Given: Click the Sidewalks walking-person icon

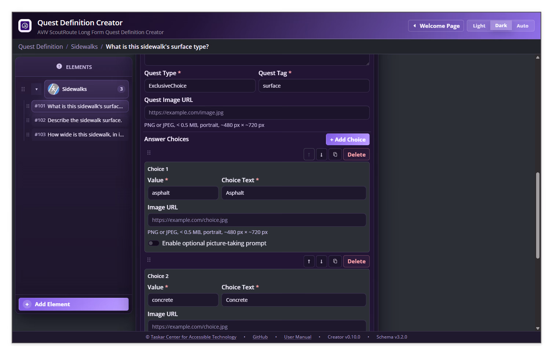Looking at the screenshot, I should tap(54, 89).
